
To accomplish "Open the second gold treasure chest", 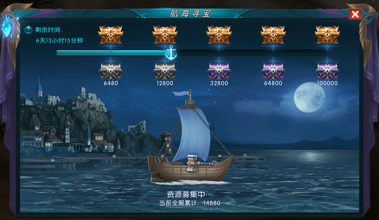I will (x=165, y=35).
